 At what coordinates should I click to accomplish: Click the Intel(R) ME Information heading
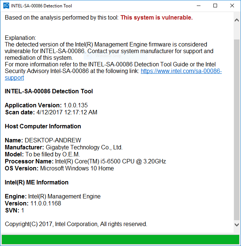[36, 183]
